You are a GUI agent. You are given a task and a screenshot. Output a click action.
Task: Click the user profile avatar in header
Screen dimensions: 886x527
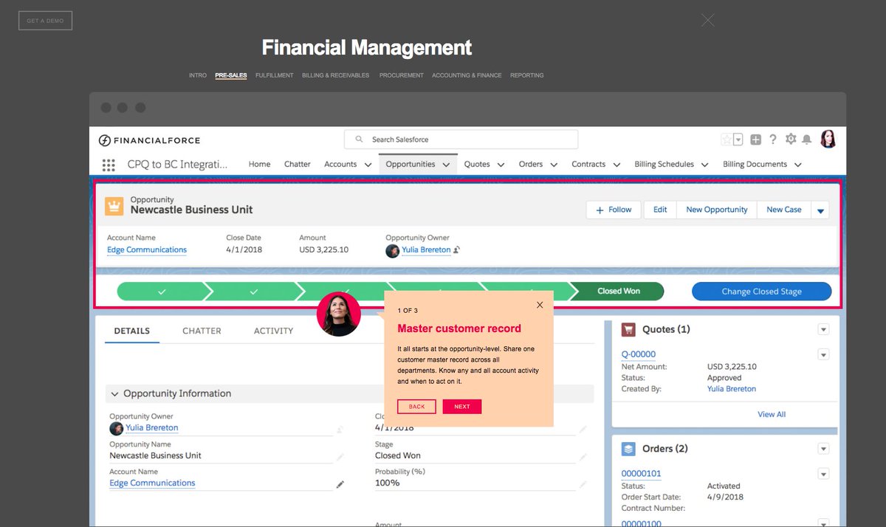click(x=828, y=139)
